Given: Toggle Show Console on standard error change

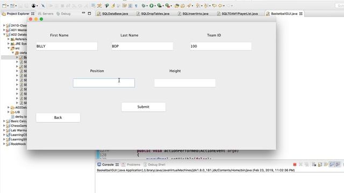Looking at the screenshot, I should [338, 165].
